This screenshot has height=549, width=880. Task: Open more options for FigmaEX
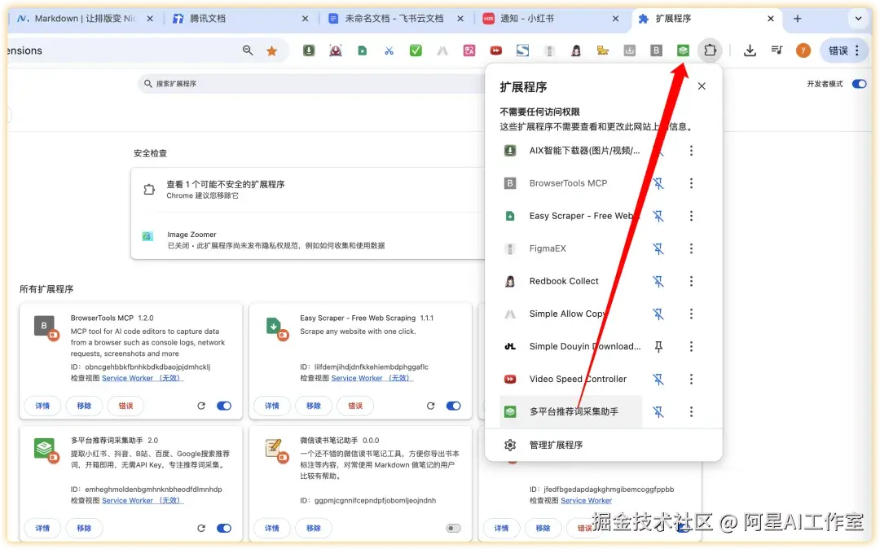[692, 248]
